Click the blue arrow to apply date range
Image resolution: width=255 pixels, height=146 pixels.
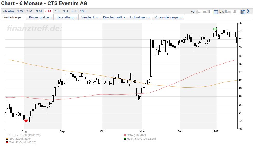click(x=248, y=11)
